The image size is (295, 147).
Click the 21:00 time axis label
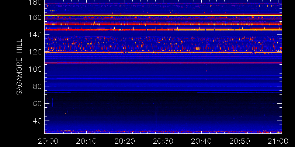(278, 141)
